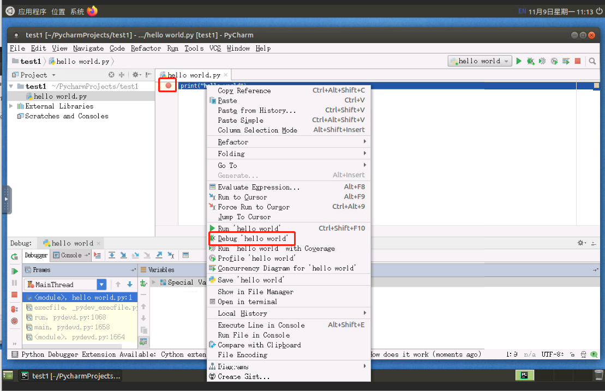Image resolution: width=605 pixels, height=391 pixels.
Task: Click the test1 PyCharm taskbar button
Action: click(71, 376)
